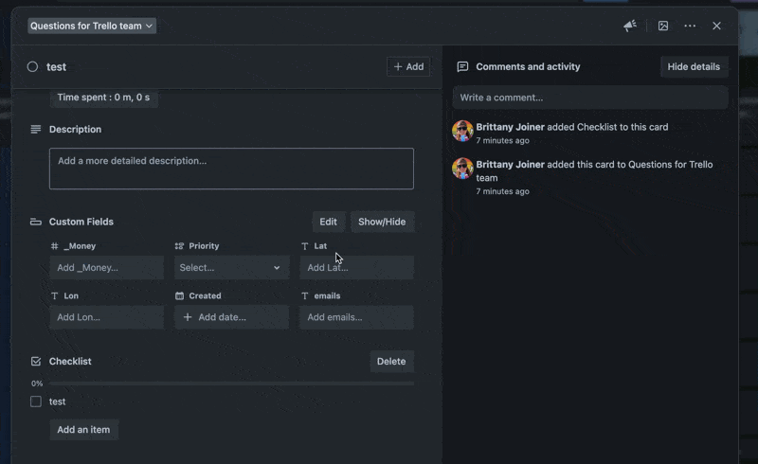758x464 pixels.
Task: Click the Add Lon input field
Action: pyautogui.click(x=106, y=317)
